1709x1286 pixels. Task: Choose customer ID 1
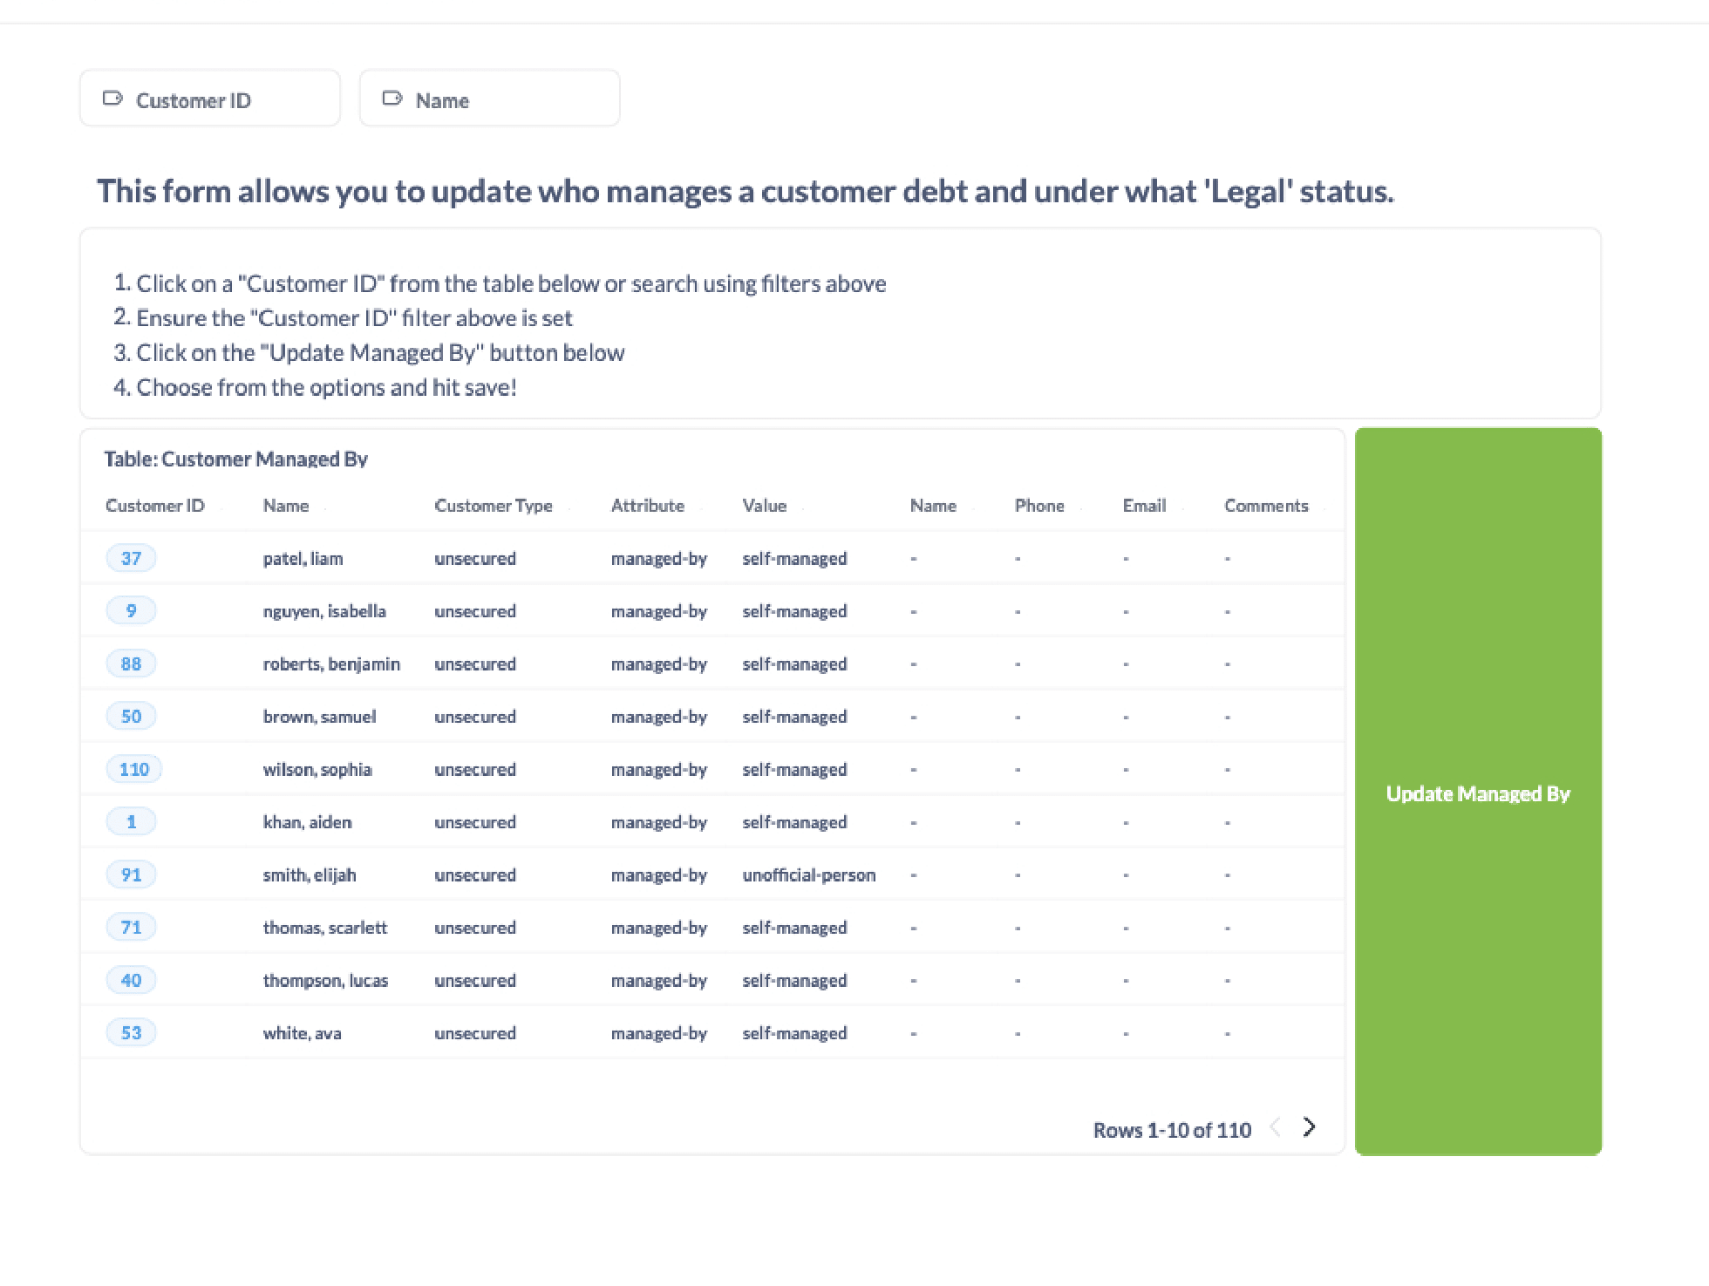coord(131,821)
